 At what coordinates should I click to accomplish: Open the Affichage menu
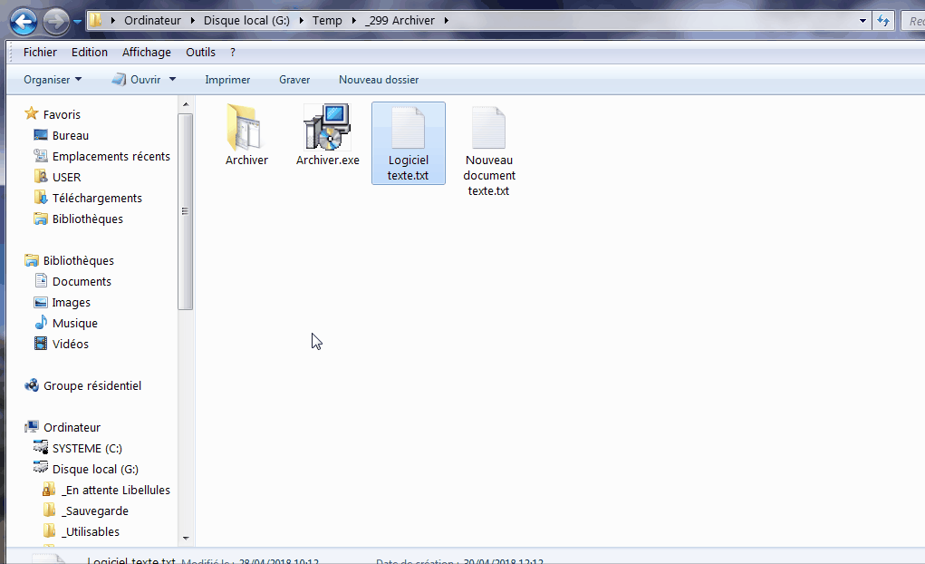146,52
